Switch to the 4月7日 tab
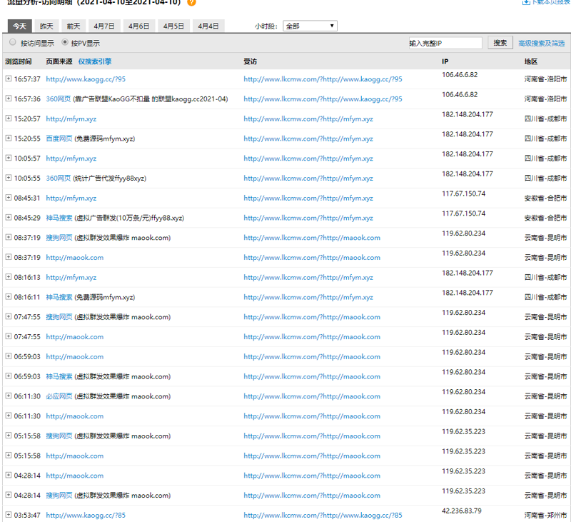This screenshot has height=522, width=571. (104, 26)
